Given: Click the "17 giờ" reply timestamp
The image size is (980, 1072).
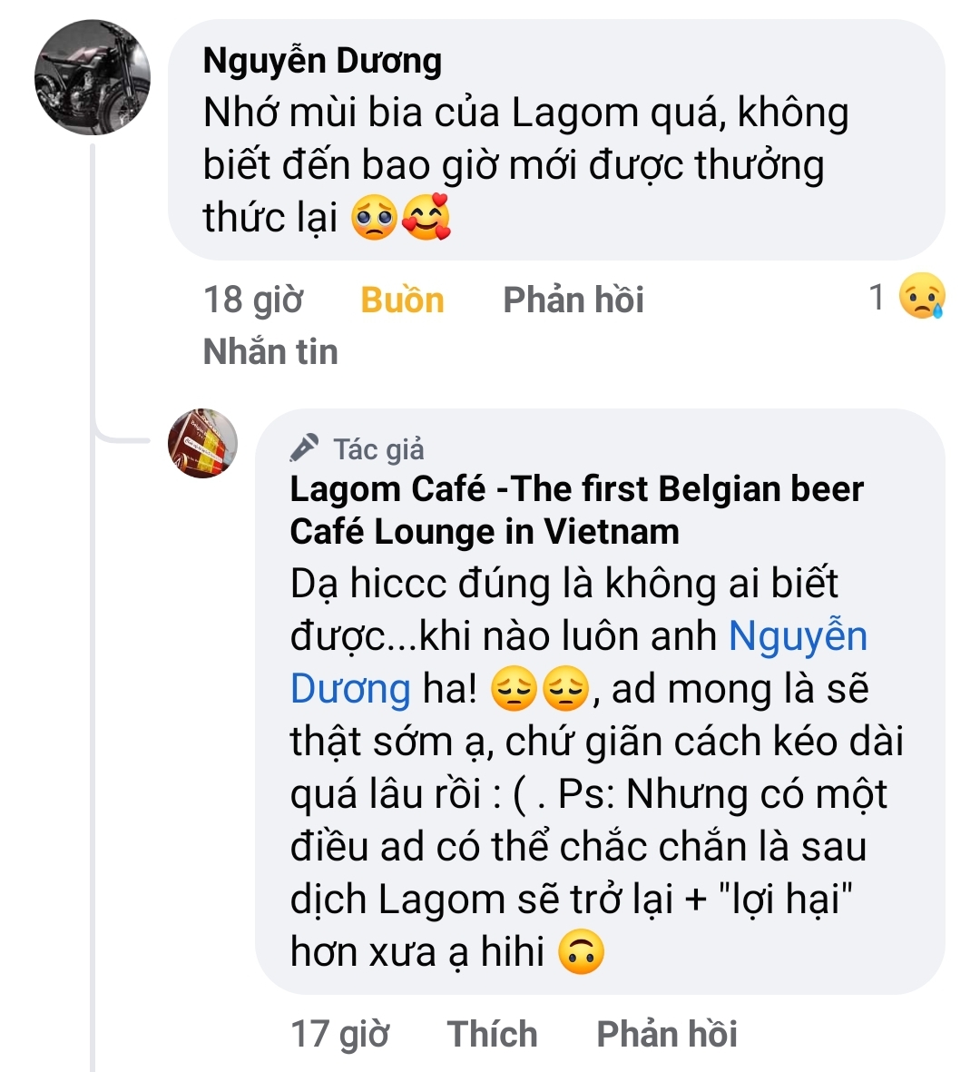Looking at the screenshot, I should pyautogui.click(x=339, y=1034).
